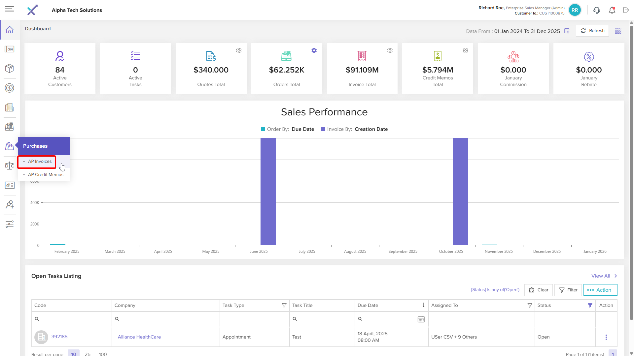Click the logout icon
The width and height of the screenshot is (634, 356).
coord(626,10)
